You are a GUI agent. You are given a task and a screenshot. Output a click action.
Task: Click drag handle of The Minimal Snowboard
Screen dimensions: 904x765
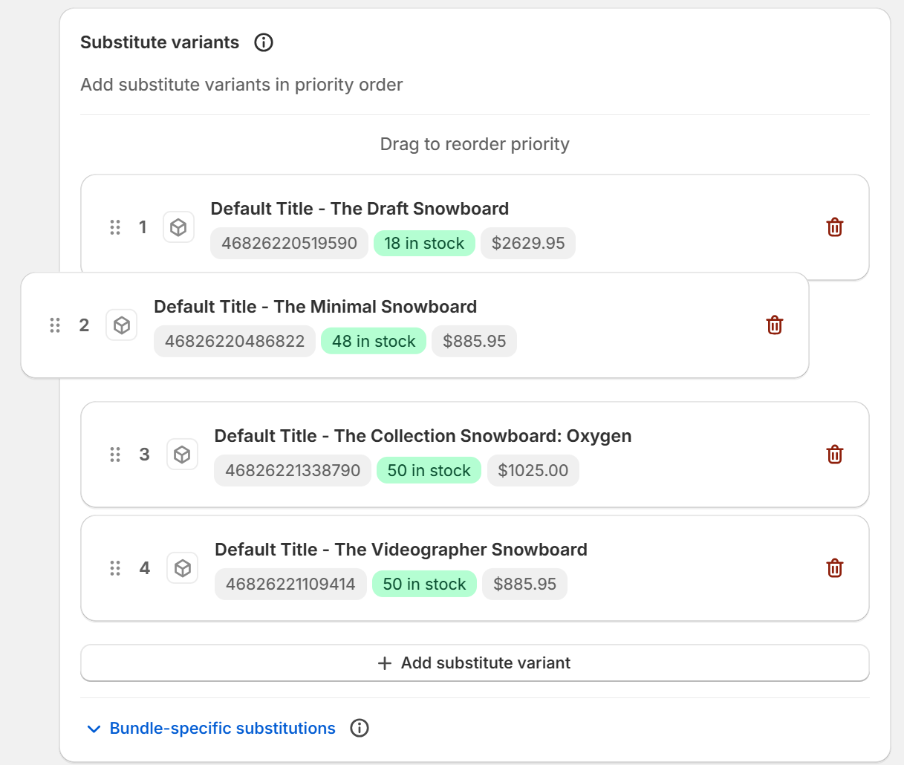[x=55, y=325]
